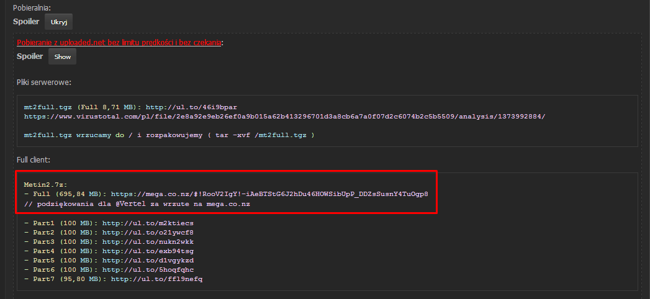Open the VirusTotal analysis link
650x299 pixels.
pos(285,117)
